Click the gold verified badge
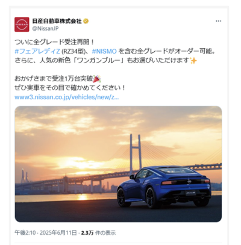 pos(86,21)
